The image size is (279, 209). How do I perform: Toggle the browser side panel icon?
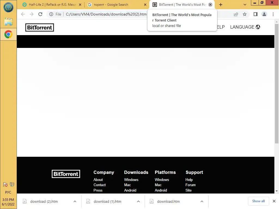tap(256, 14)
